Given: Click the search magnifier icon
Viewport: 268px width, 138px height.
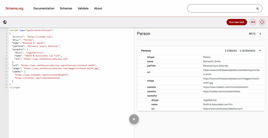Looking at the screenshot, I should pyautogui.click(x=258, y=9).
